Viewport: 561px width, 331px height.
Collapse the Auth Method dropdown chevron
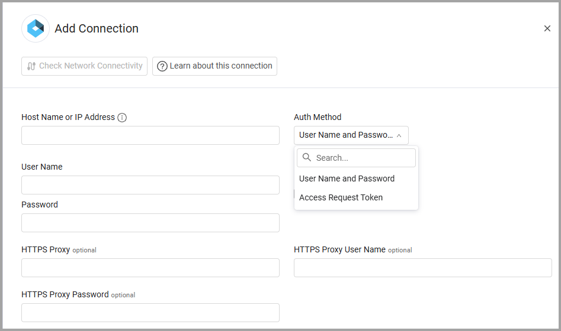[x=399, y=135]
